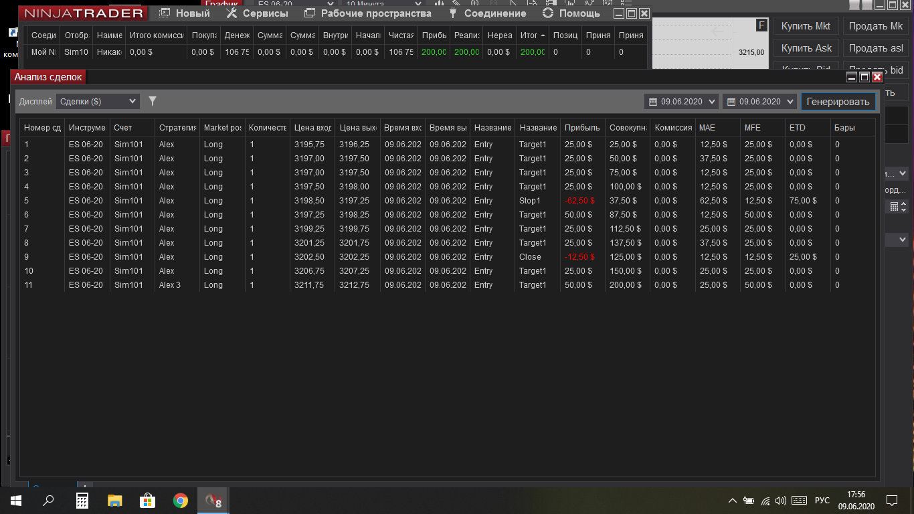Sort trades by Стратегия column header

[177, 128]
